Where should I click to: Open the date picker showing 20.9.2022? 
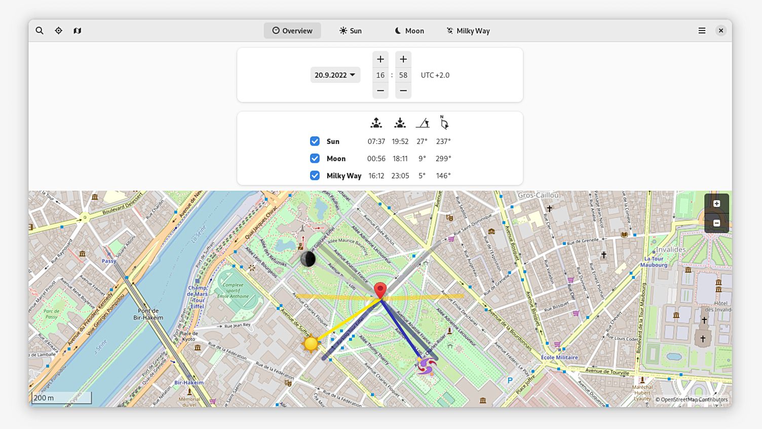(x=335, y=75)
